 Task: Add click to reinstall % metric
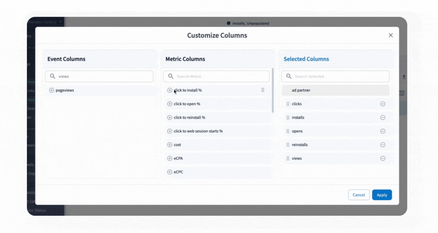click(169, 118)
